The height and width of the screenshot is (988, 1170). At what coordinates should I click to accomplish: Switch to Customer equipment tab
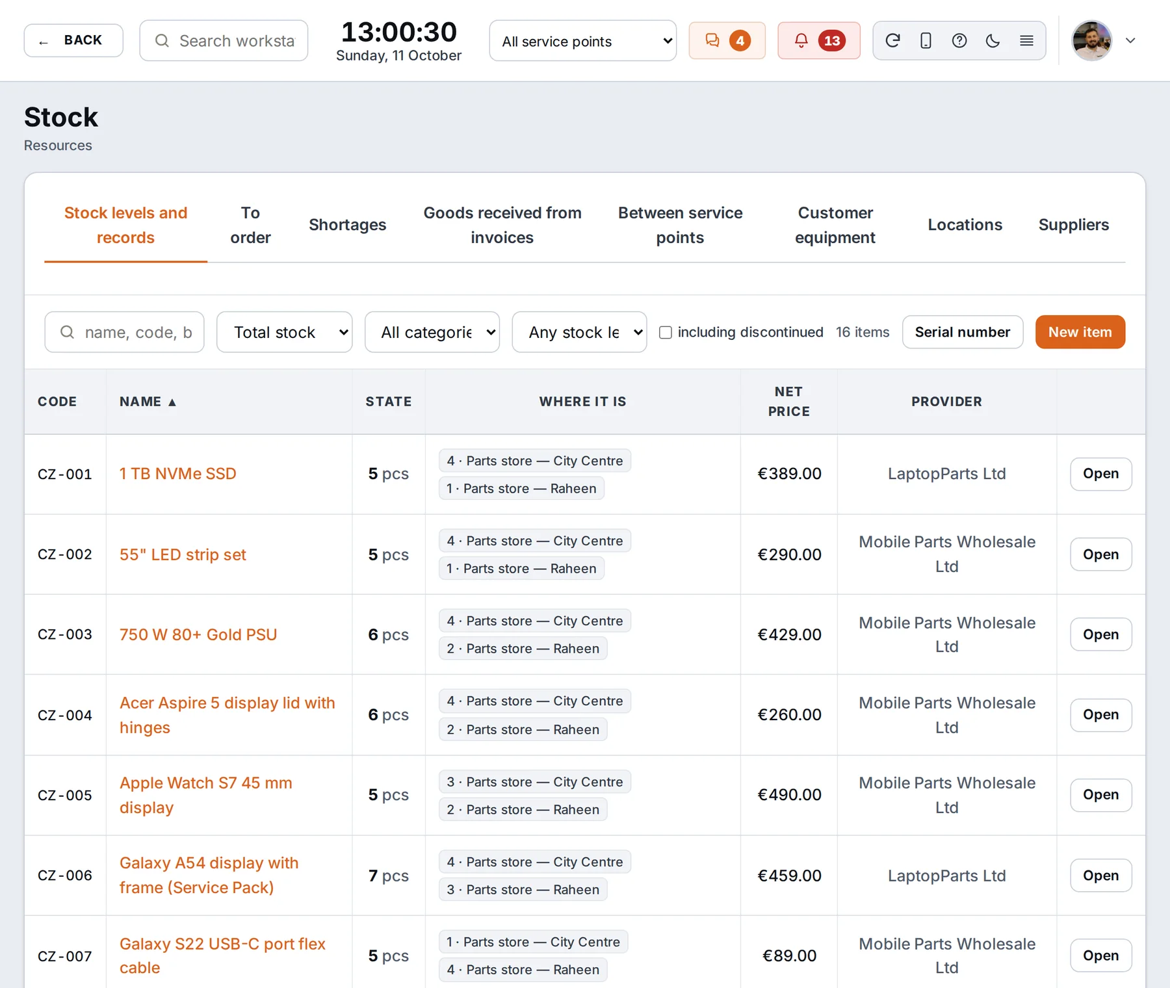(x=835, y=225)
